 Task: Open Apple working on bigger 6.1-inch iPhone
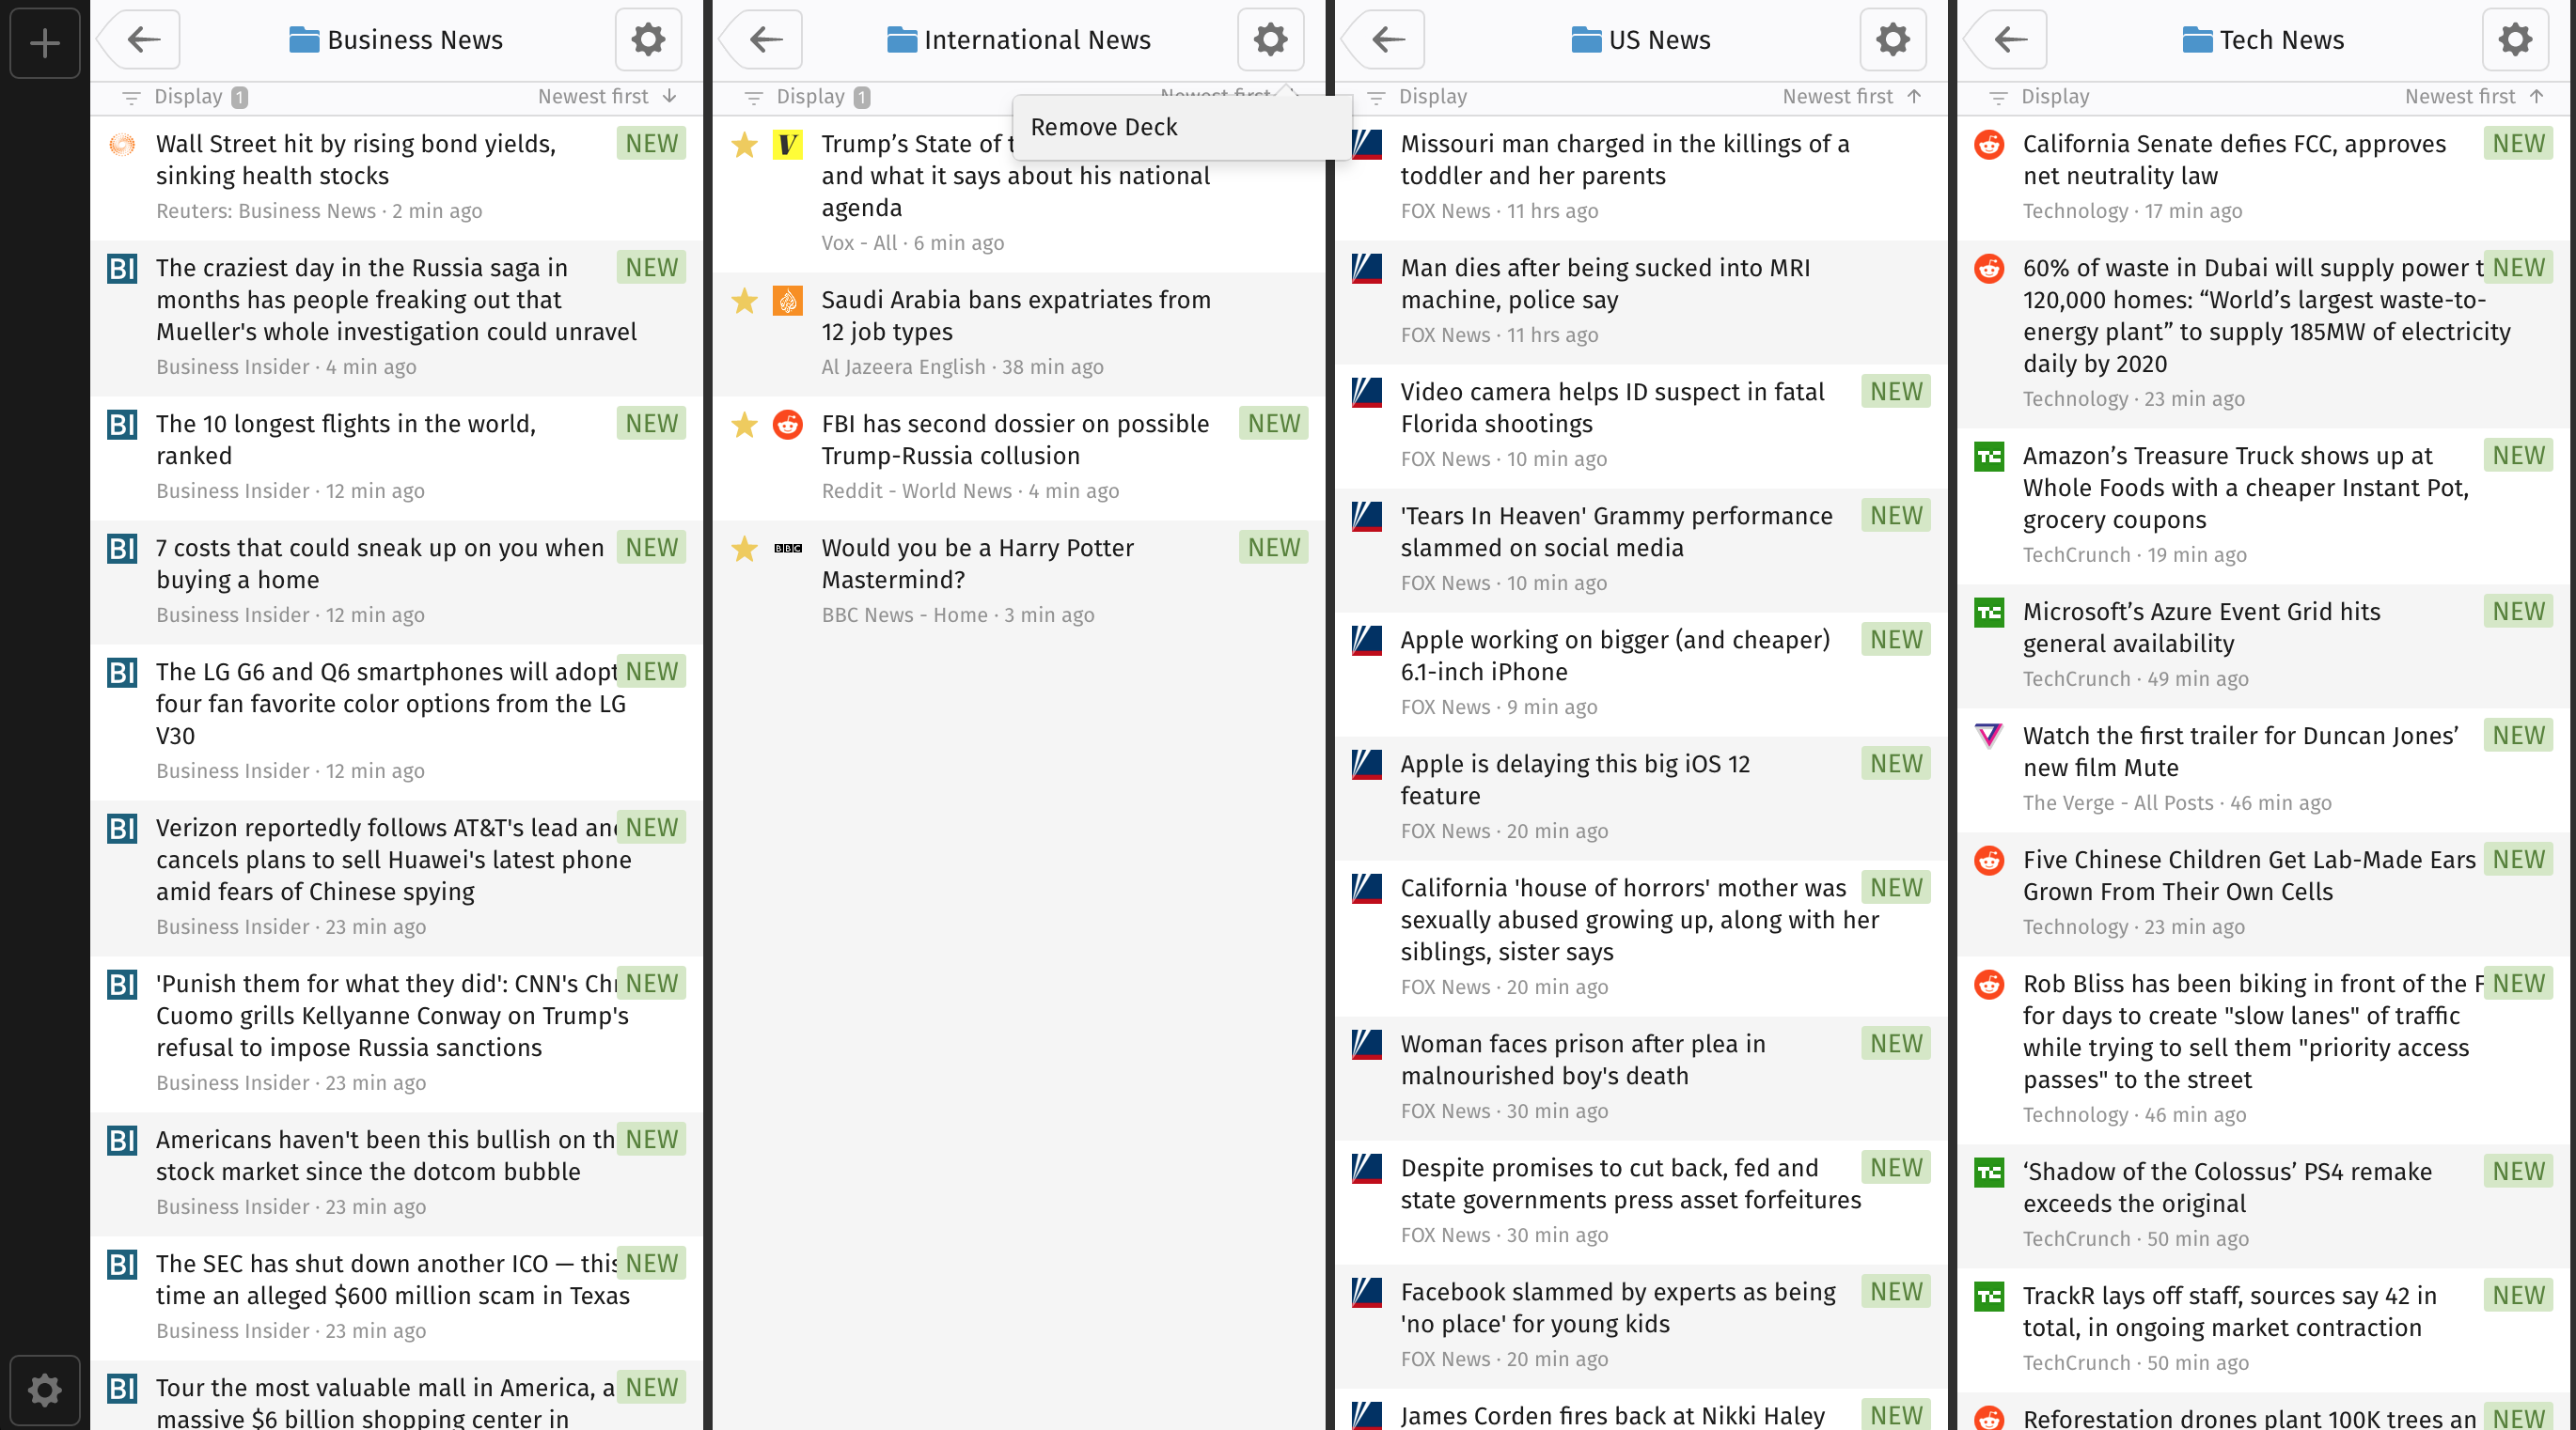pos(1640,674)
